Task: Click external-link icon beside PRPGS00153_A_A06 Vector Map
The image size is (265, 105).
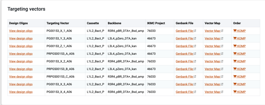Action: 222,54
